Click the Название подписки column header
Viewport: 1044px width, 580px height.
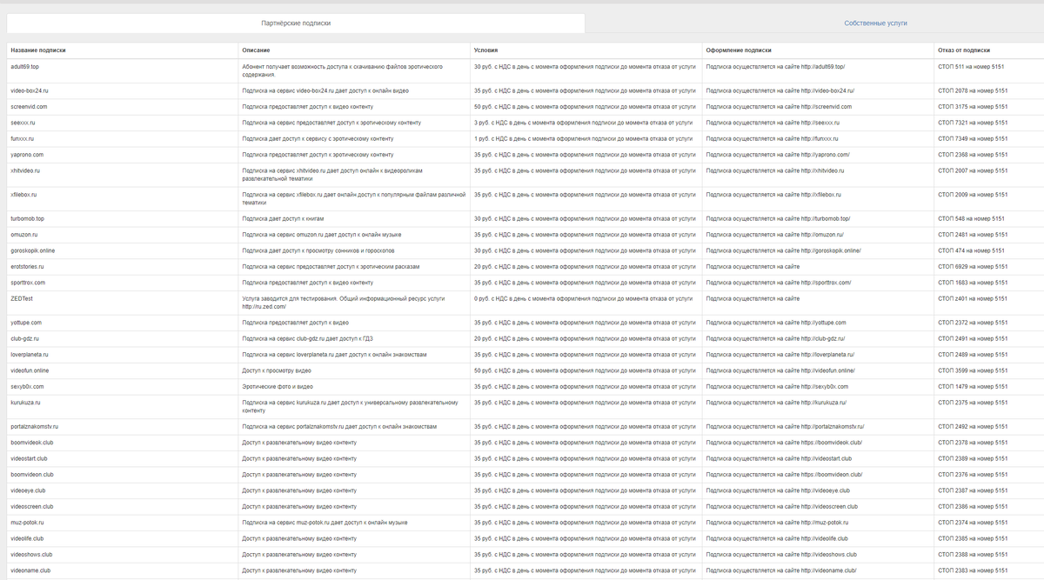38,50
